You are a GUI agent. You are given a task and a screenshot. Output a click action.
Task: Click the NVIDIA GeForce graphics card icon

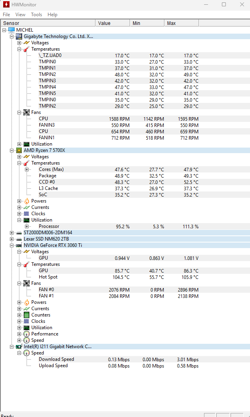tap(19, 245)
